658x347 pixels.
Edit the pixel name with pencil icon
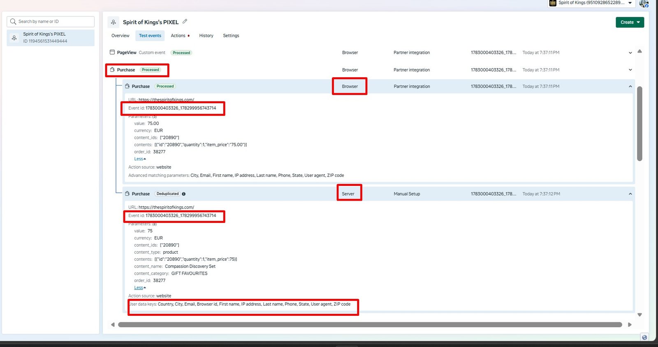[185, 21]
